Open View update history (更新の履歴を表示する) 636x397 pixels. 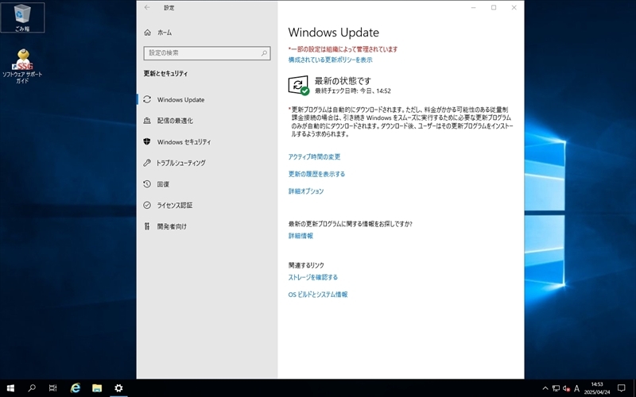[x=316, y=174]
